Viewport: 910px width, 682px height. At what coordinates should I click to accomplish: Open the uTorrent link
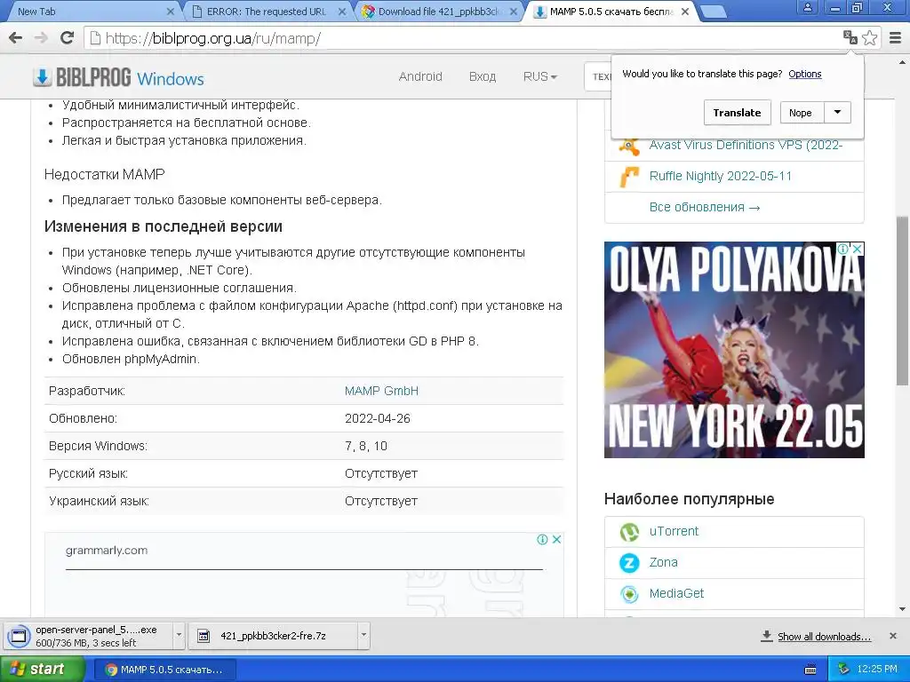[674, 531]
